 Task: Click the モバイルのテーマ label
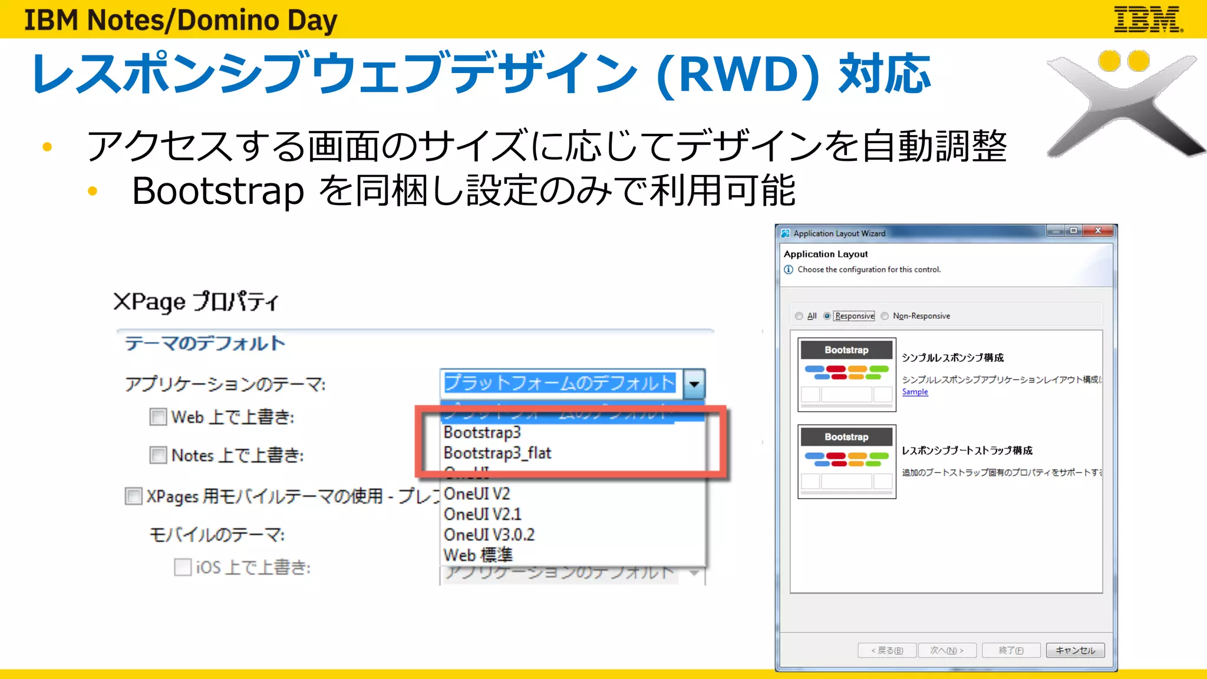[x=217, y=535]
